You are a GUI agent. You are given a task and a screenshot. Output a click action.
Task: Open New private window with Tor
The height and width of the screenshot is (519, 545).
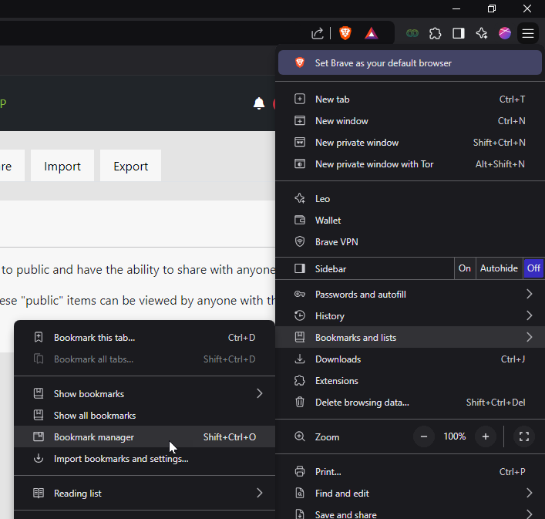(410, 163)
